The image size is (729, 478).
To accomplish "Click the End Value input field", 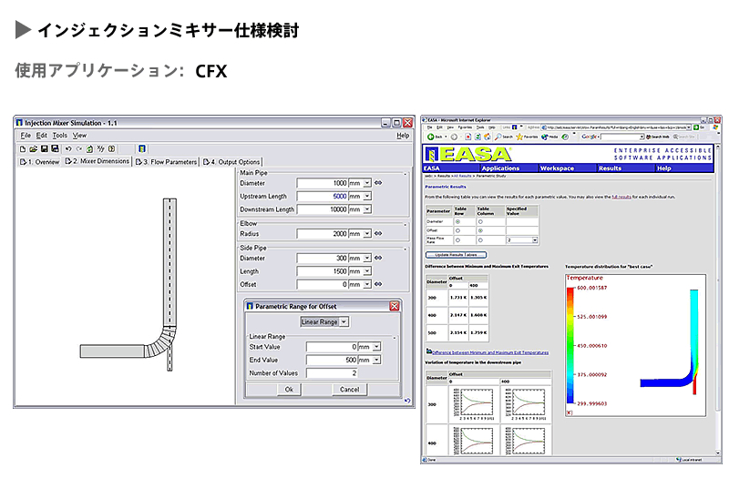I will click(x=332, y=360).
